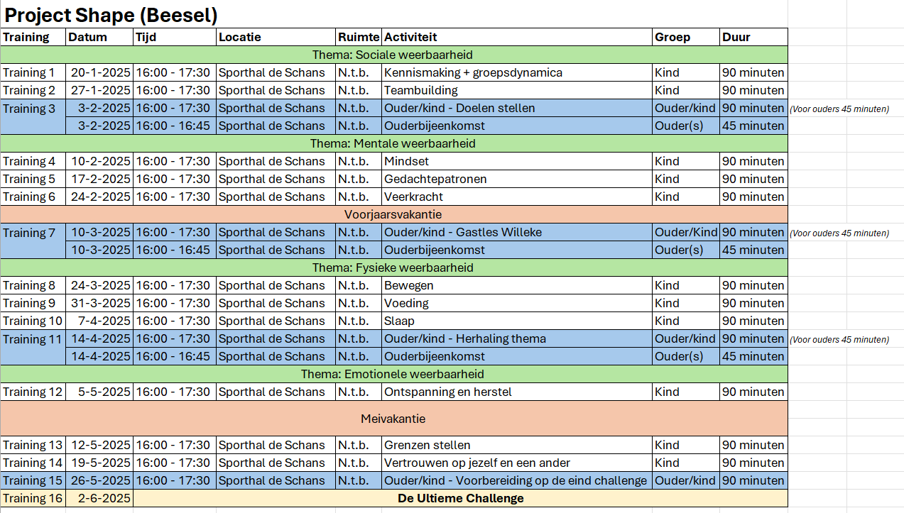Click the "Voorjaarsvakantie" banner row

click(x=394, y=214)
